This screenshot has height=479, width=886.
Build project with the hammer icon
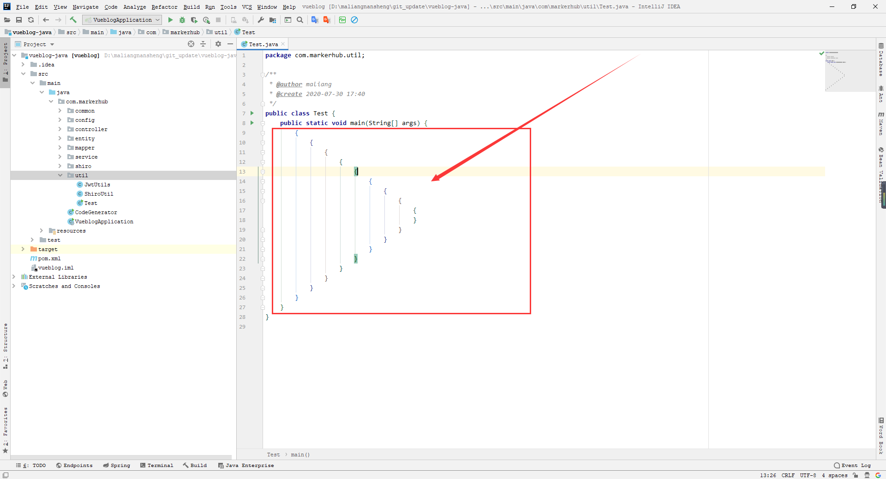[x=73, y=20]
